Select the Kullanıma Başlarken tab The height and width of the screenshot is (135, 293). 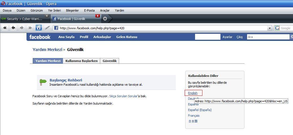(82, 61)
